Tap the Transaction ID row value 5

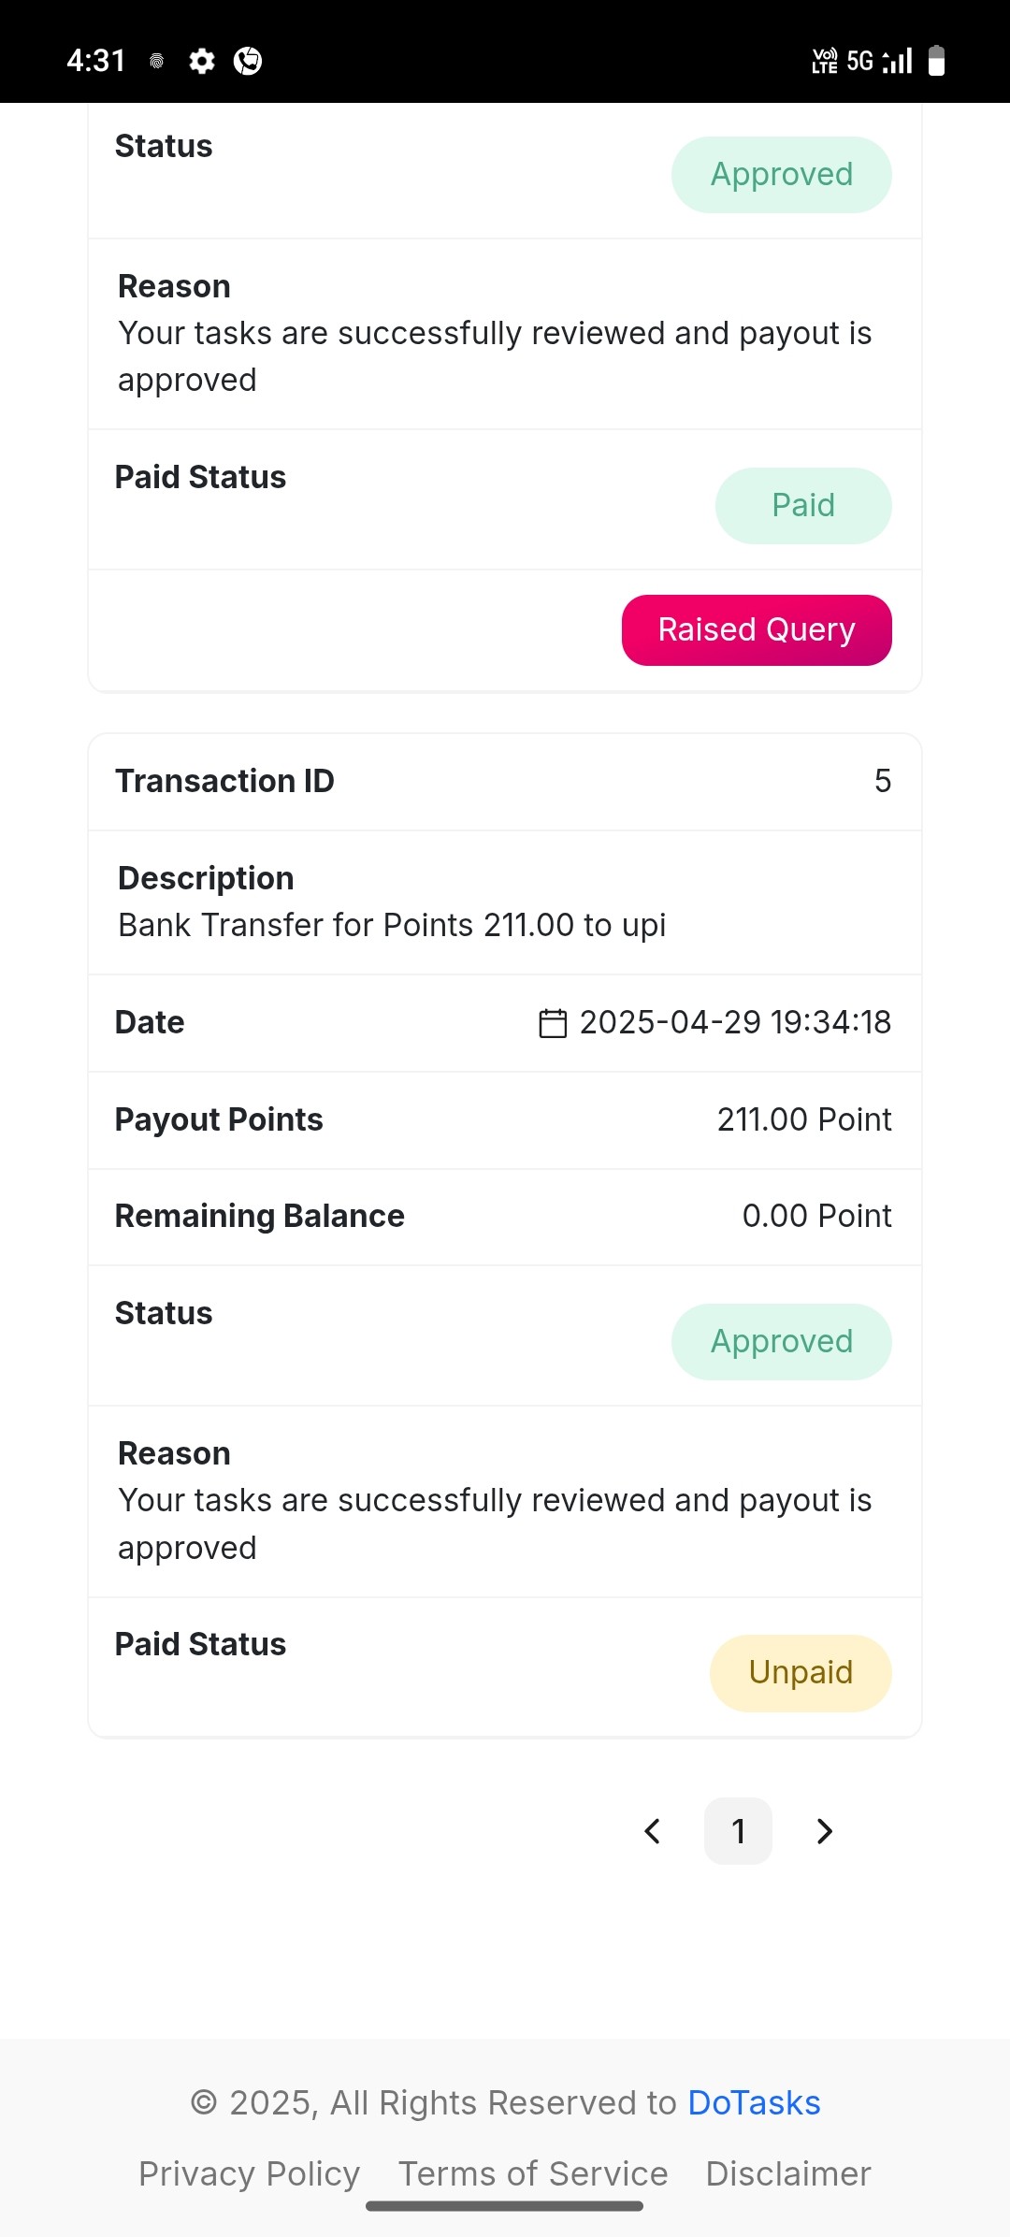coord(883,781)
